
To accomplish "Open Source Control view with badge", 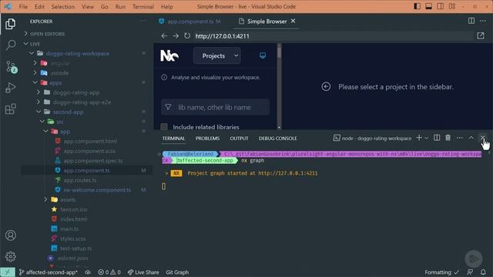I will (x=11, y=67).
